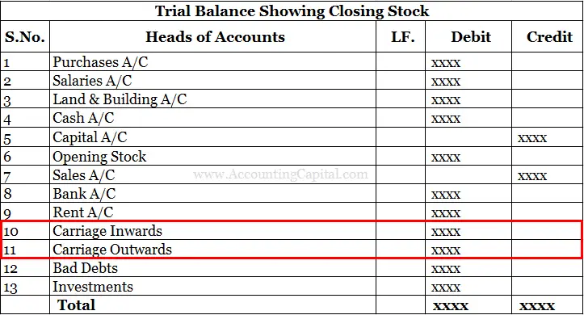This screenshot has height=315, width=584.
Task: Click the Carriage Outwards debit amount
Action: pyautogui.click(x=446, y=250)
